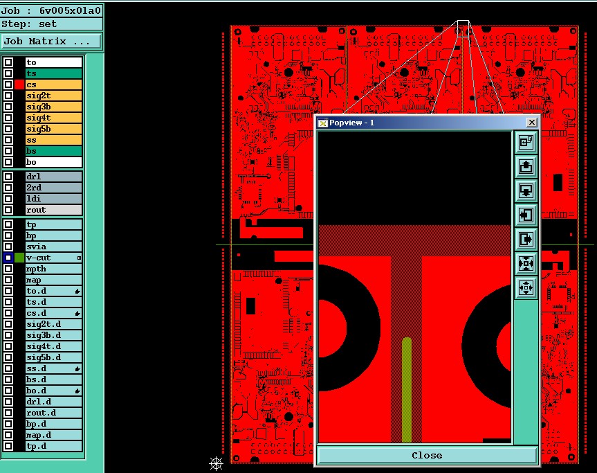Pan the Popview up
The width and height of the screenshot is (597, 473).
click(x=526, y=167)
